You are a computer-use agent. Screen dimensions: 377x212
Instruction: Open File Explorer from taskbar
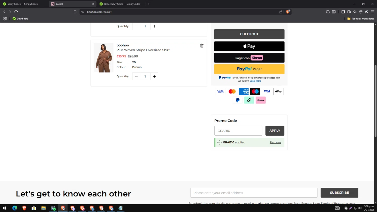pyautogui.click(x=43, y=208)
